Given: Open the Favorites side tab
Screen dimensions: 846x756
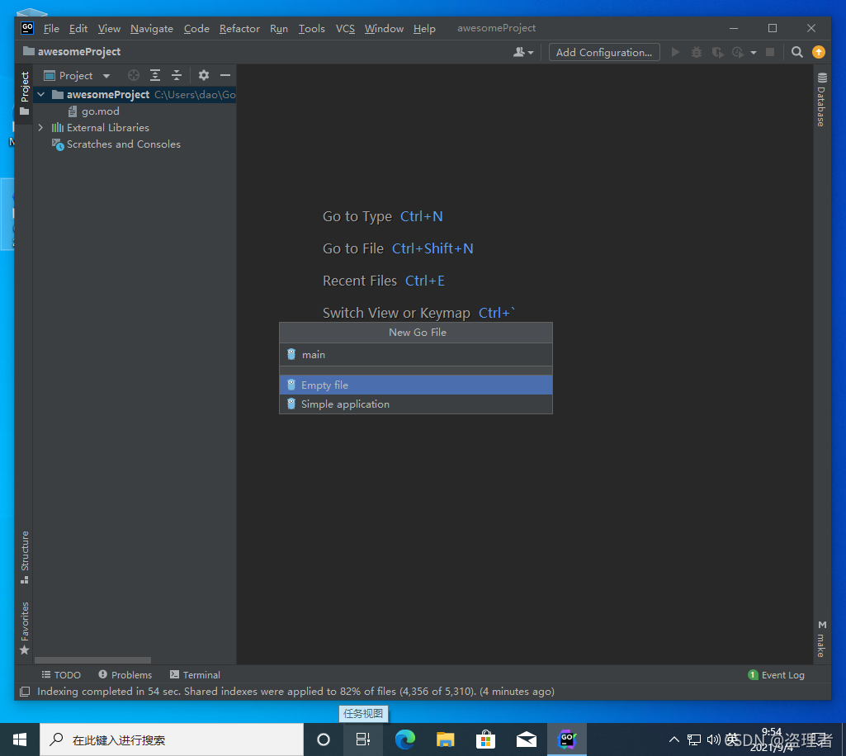Looking at the screenshot, I should pos(24,627).
